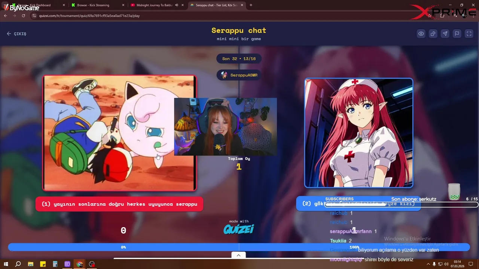Close the Serappu chat tab
This screenshot has width=479, height=269.
tap(242, 5)
